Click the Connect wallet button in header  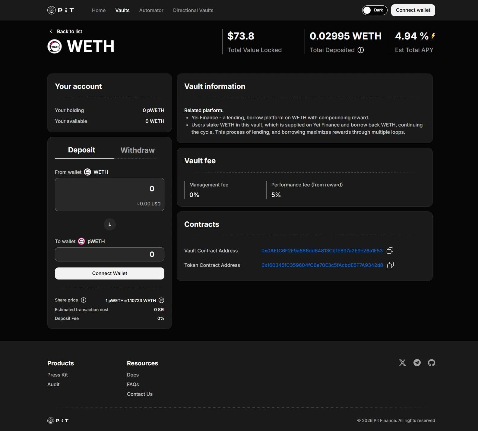click(413, 10)
